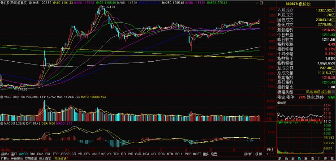Image resolution: width=336 pixels, height=161 pixels.
Task: Expand the 扩展 panel at bottom left
Action: pyautogui.click(x=4, y=159)
